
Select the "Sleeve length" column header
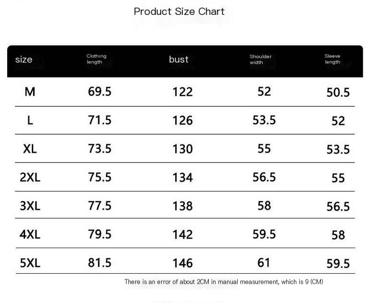[332, 59]
